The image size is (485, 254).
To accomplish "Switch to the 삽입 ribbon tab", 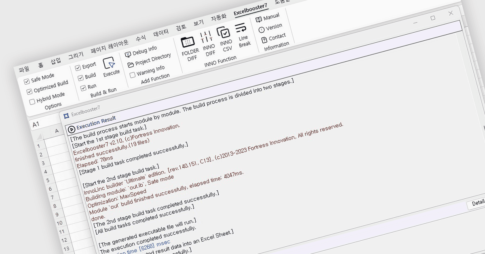I will (x=56, y=61).
